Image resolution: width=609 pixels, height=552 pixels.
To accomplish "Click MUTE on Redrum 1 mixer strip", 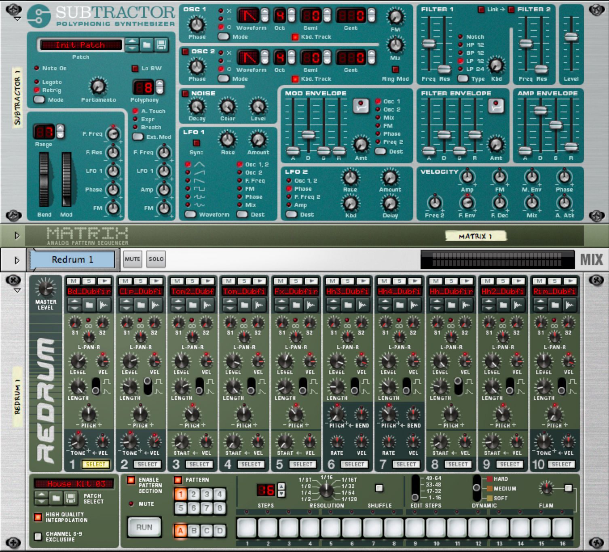I will click(132, 259).
